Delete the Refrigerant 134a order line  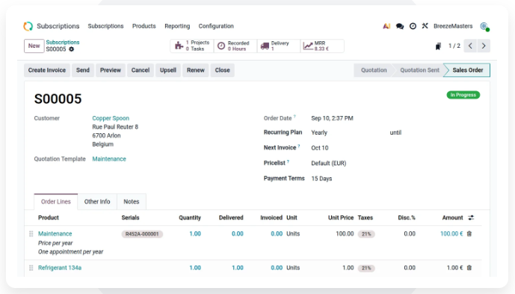pyautogui.click(x=469, y=268)
